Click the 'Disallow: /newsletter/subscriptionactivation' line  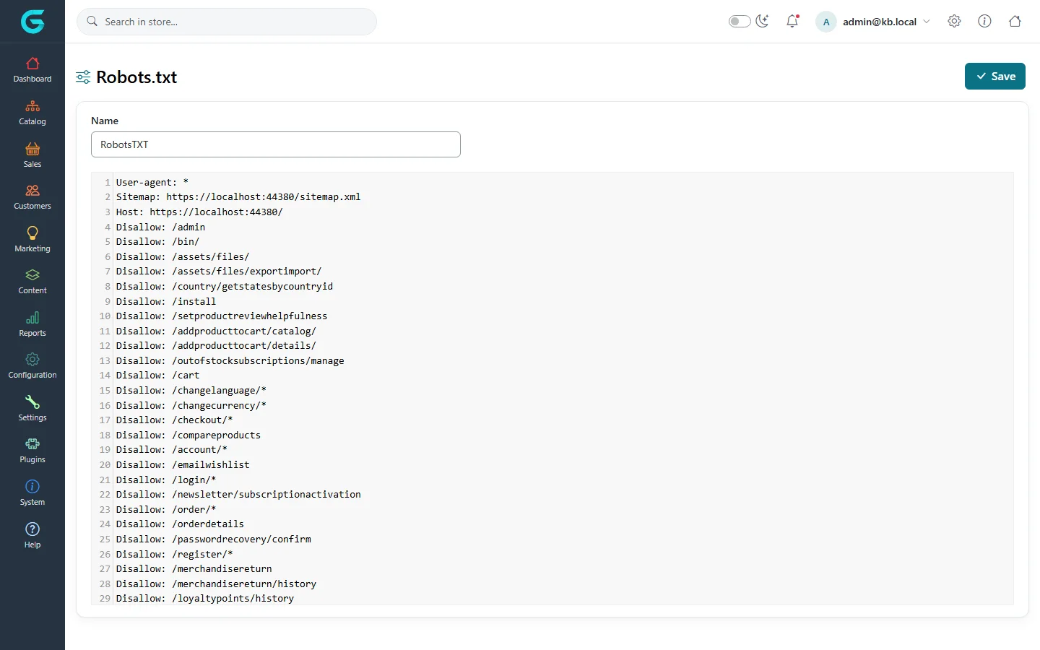click(x=238, y=494)
